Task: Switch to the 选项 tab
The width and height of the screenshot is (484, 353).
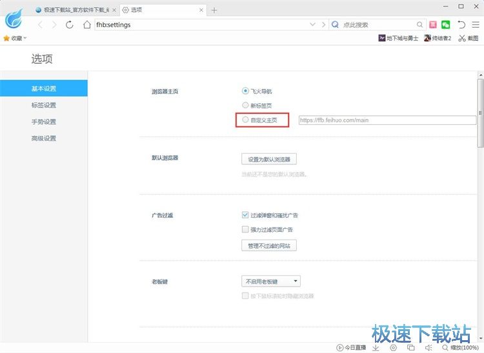Action: point(163,10)
